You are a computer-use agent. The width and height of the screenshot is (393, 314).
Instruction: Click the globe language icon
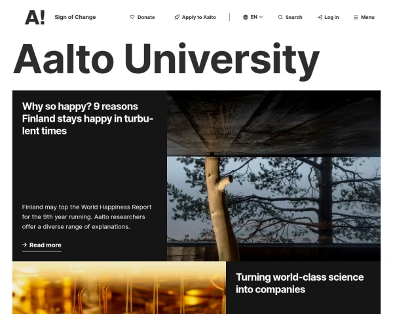246,17
